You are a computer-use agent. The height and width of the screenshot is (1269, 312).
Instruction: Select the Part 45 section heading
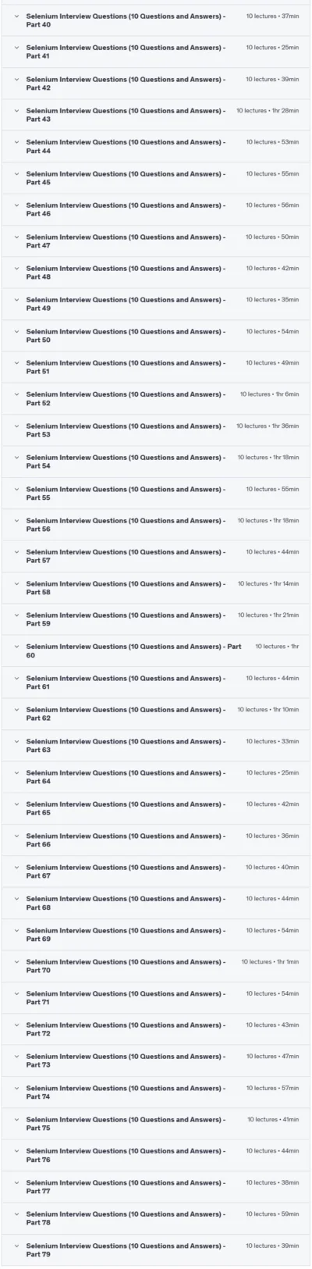point(126,178)
